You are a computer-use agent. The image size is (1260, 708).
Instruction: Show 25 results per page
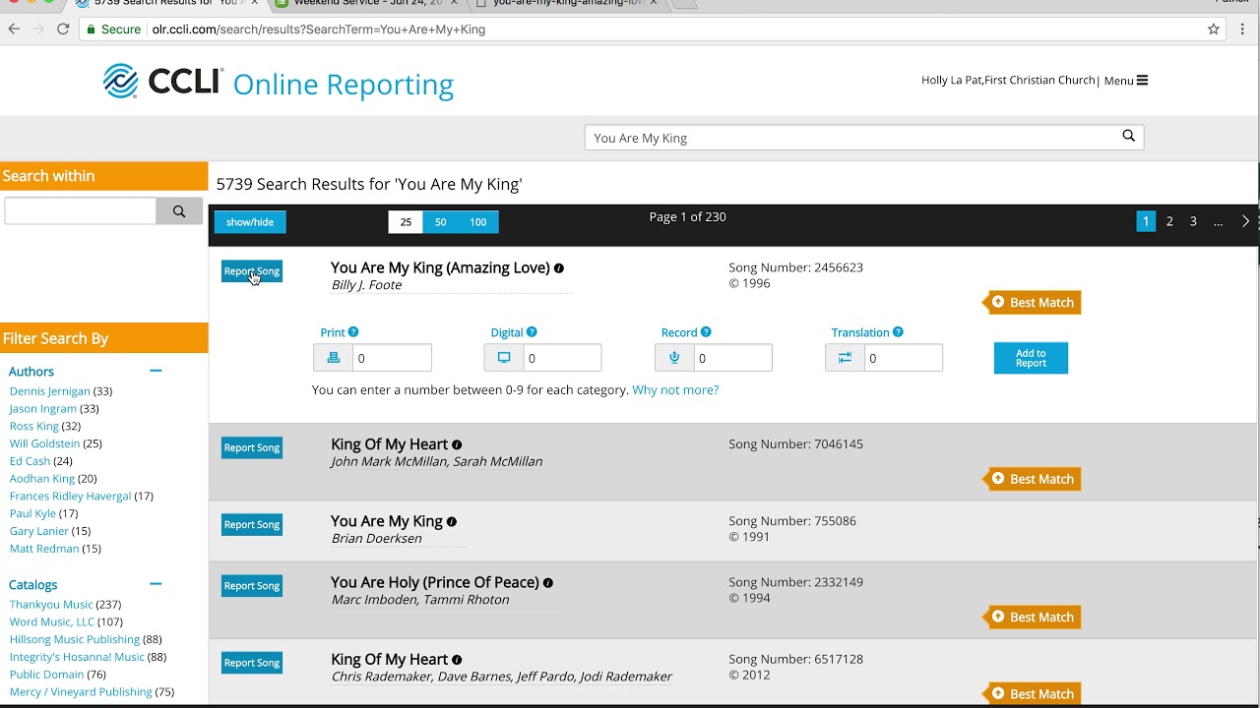click(x=406, y=222)
